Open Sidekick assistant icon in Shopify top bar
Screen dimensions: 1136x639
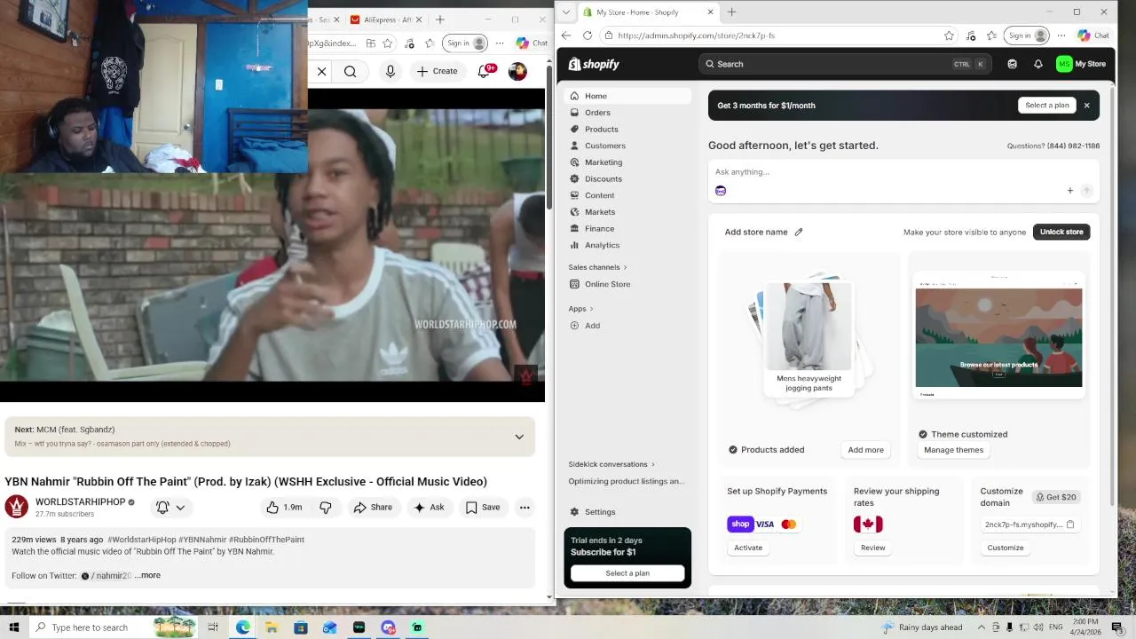1012,64
